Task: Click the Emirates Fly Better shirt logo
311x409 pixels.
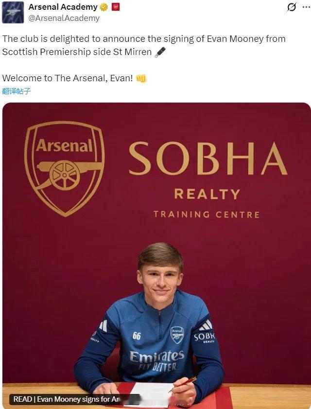Action: coord(157,361)
